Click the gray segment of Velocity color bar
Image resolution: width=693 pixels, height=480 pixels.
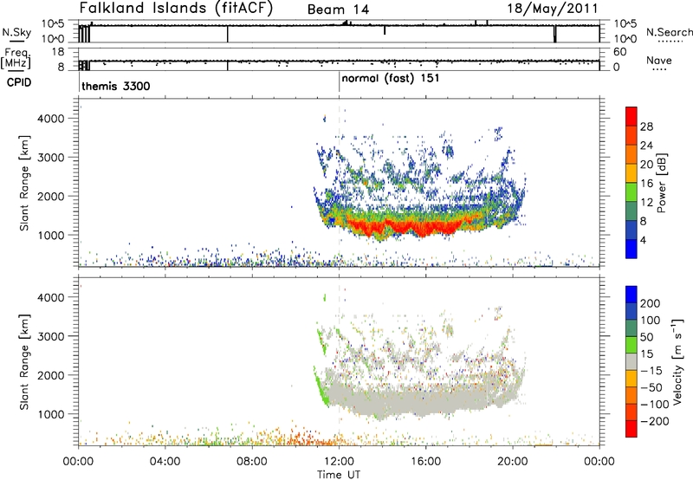[x=631, y=362]
